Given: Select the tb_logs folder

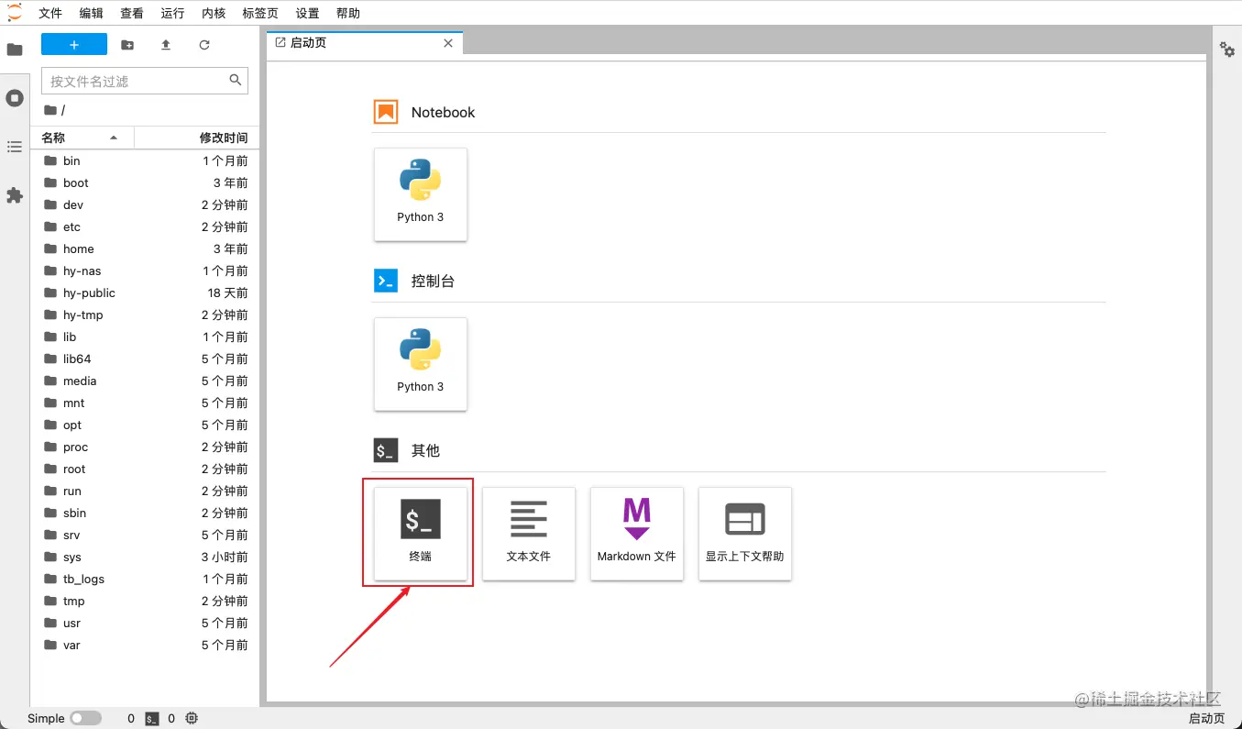Looking at the screenshot, I should point(145,579).
